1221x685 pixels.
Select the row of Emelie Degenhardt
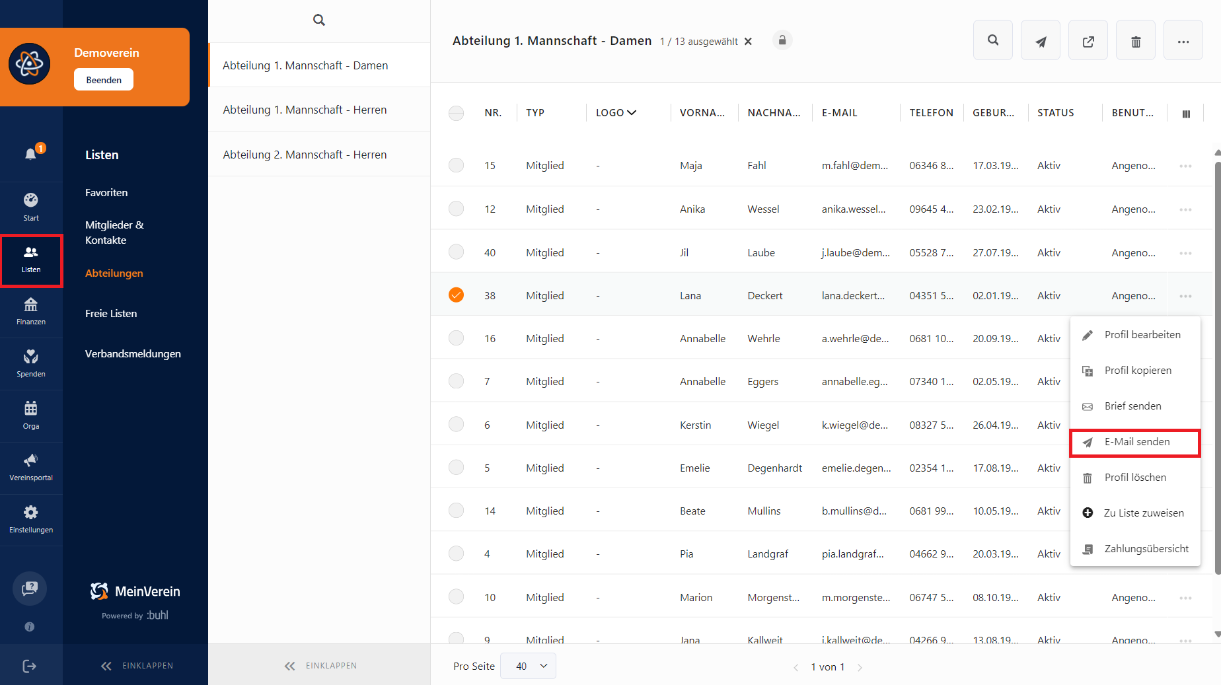coord(456,467)
